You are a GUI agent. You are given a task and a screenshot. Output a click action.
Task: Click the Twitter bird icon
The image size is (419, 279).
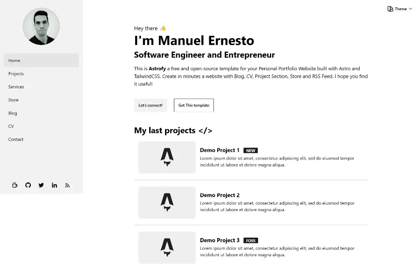tap(41, 185)
